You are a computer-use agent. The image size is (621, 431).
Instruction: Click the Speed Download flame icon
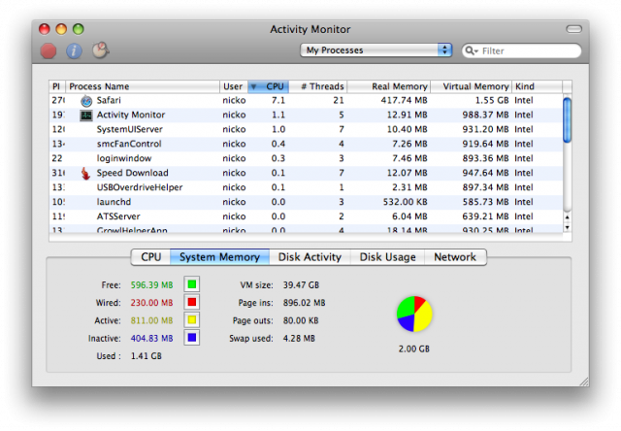pos(85,173)
